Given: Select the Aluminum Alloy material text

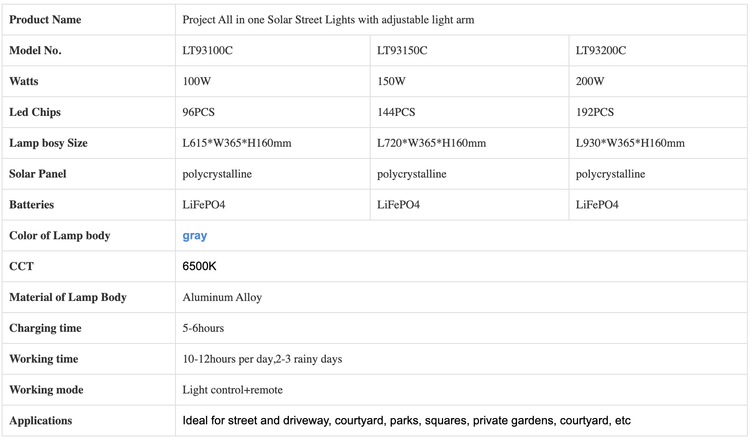Looking at the screenshot, I should pos(222,297).
